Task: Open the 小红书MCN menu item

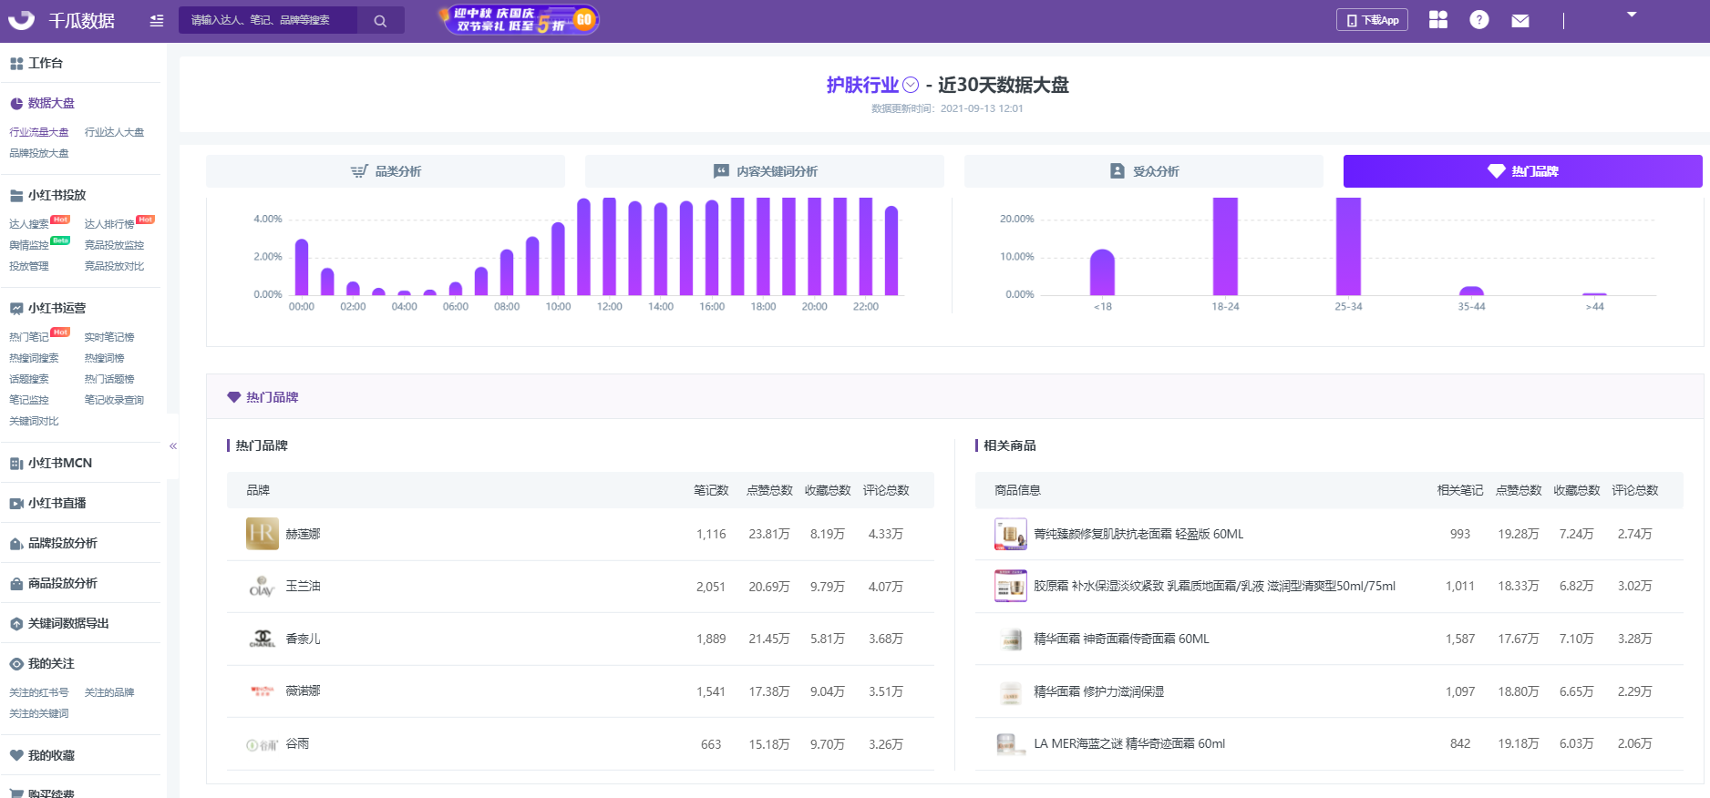Action: [x=60, y=463]
